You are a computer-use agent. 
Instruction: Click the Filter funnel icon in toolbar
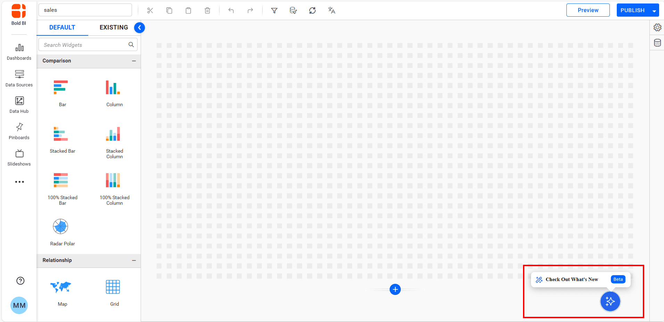(274, 10)
